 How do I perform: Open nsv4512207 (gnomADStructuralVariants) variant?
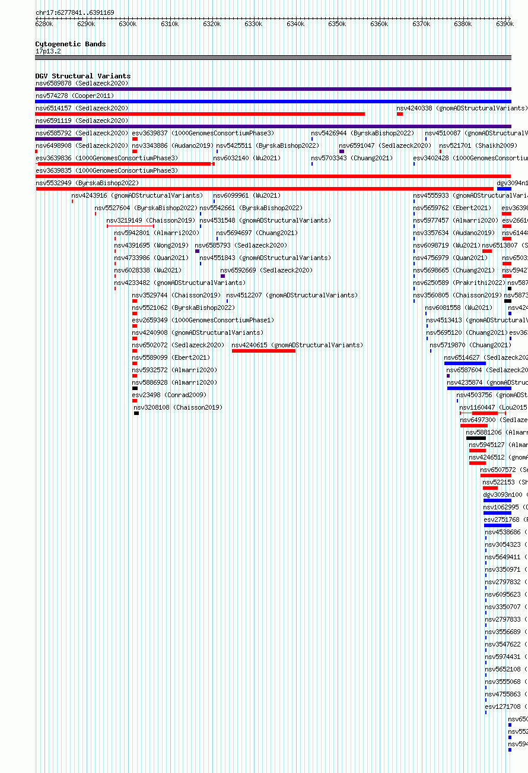pyautogui.click(x=292, y=295)
